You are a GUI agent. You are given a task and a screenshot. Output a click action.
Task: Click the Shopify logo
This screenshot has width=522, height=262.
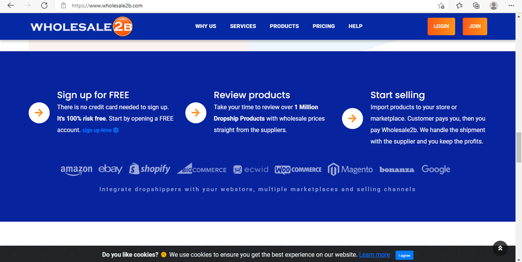(x=150, y=169)
